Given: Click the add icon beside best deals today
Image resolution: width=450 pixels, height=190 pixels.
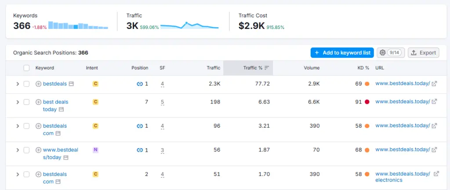Looking at the screenshot, I should 38,102.
